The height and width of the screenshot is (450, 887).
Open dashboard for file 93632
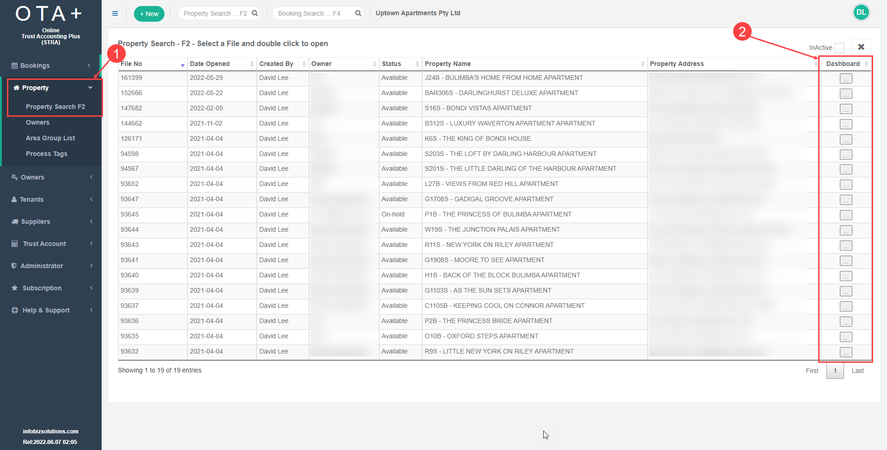[x=846, y=353]
